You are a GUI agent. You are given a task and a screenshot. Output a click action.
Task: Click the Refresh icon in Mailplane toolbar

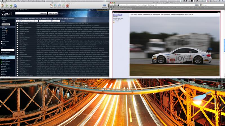15,5
